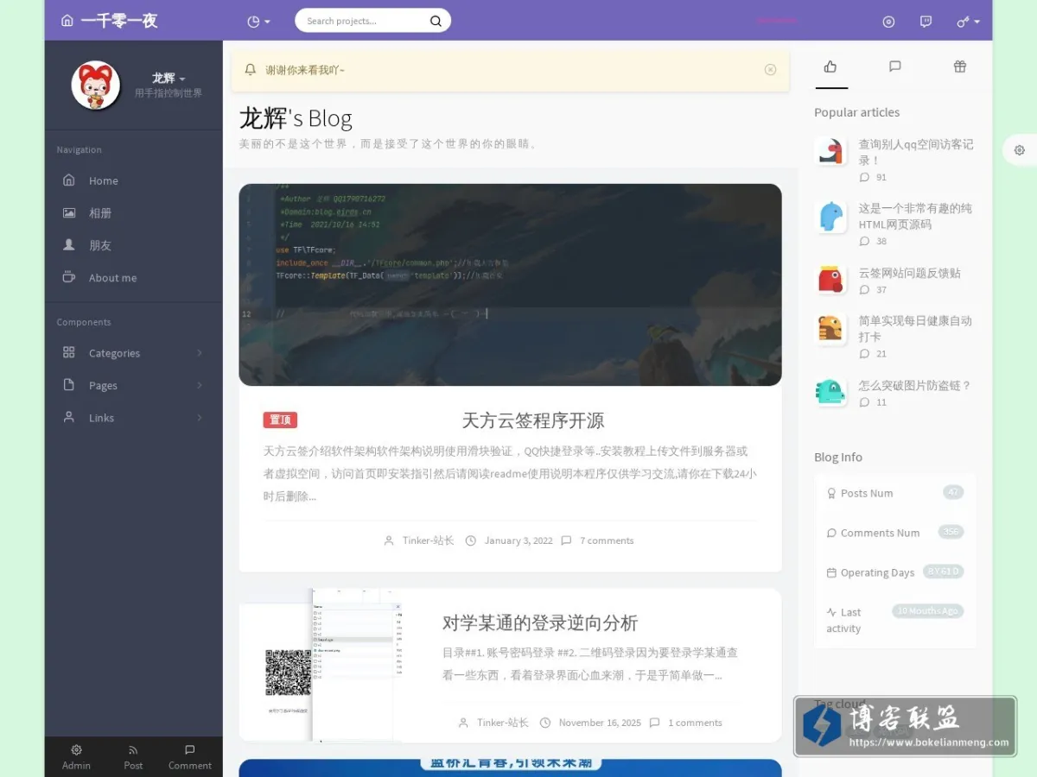Click the Pages document icon
This screenshot has width=1037, height=777.
[x=69, y=384]
